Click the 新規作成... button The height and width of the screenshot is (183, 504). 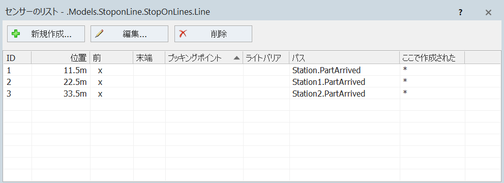tap(46, 34)
